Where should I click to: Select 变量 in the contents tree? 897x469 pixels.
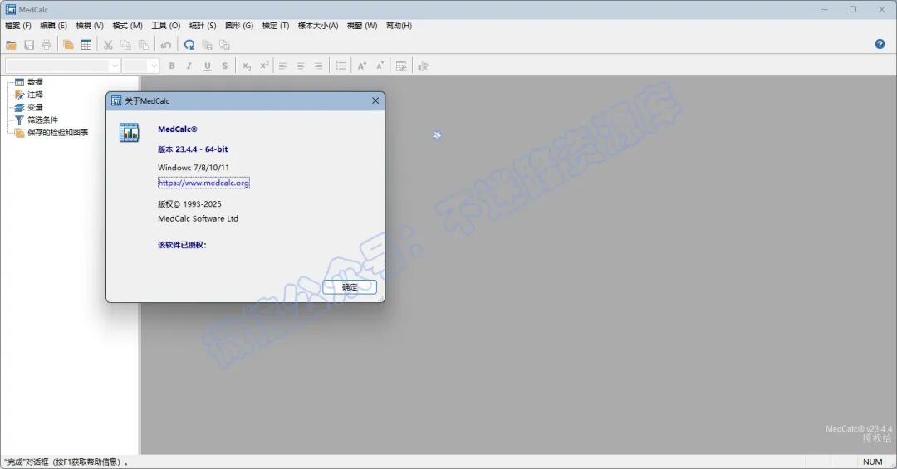pos(35,108)
